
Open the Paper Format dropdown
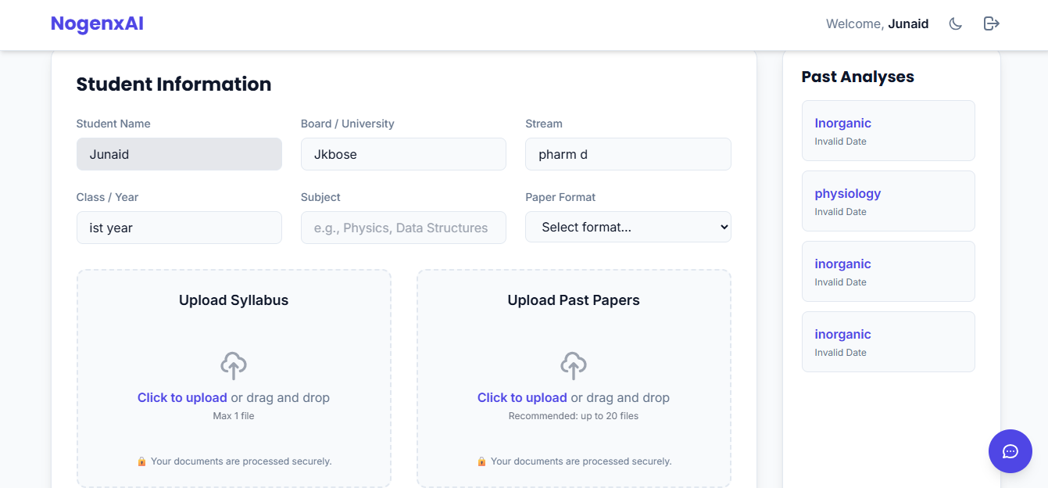coord(628,227)
